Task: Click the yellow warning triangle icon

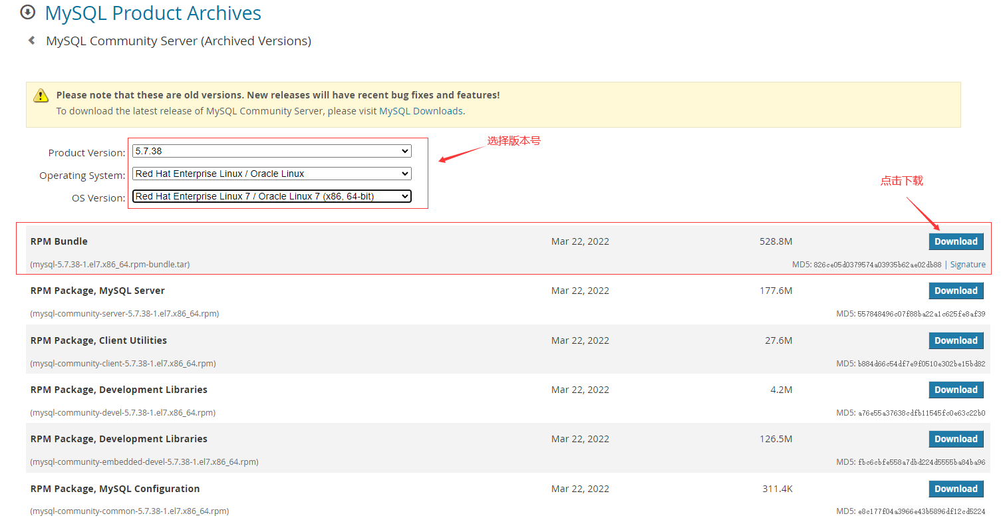Action: 41,96
